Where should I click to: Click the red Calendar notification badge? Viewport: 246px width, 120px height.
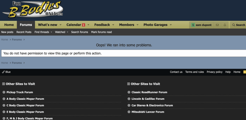tap(84, 25)
